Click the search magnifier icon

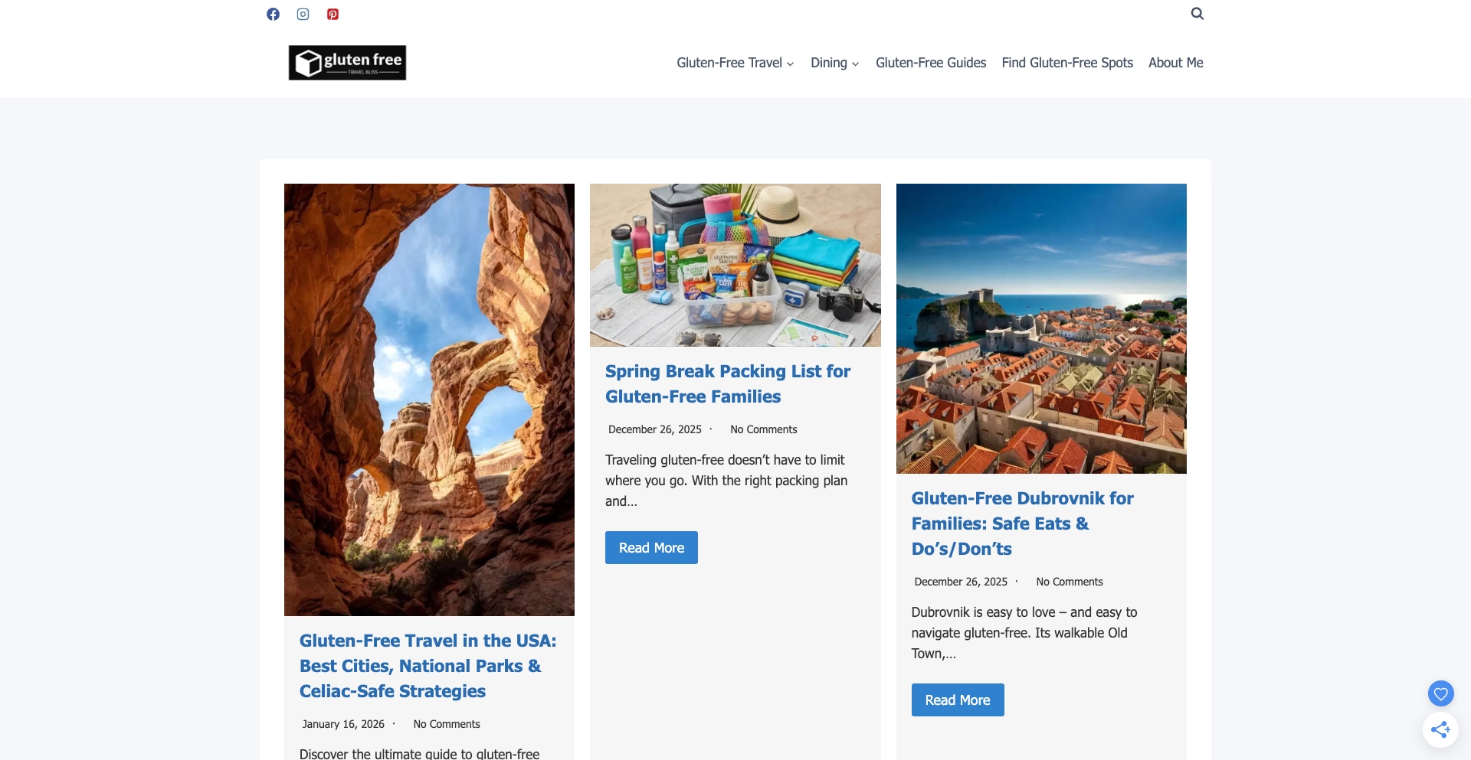1197,13
